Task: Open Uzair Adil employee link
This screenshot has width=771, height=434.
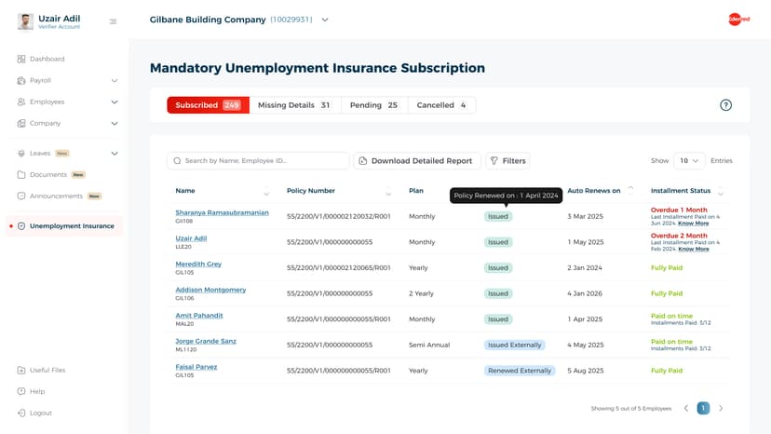Action: (x=191, y=238)
